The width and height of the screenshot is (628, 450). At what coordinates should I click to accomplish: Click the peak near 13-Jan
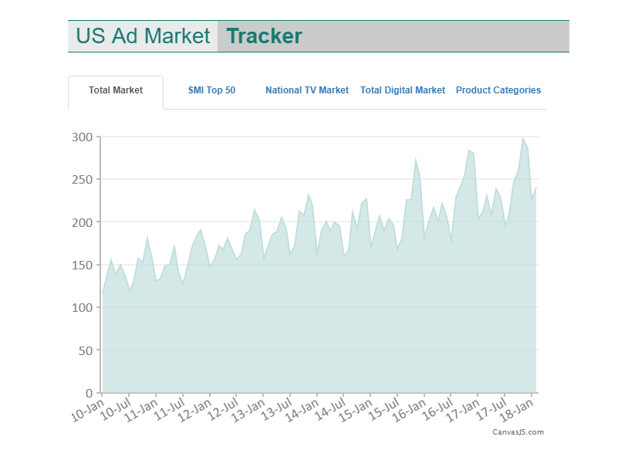[255, 207]
